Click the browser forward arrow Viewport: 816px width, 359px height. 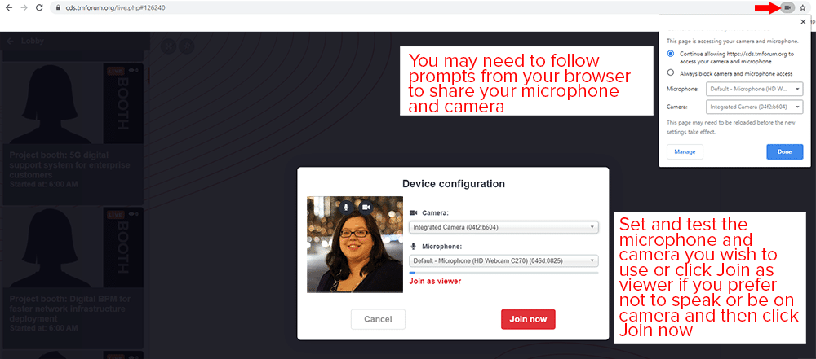point(24,8)
